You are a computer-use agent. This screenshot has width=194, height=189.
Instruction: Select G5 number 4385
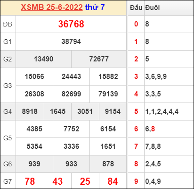coord(34,129)
